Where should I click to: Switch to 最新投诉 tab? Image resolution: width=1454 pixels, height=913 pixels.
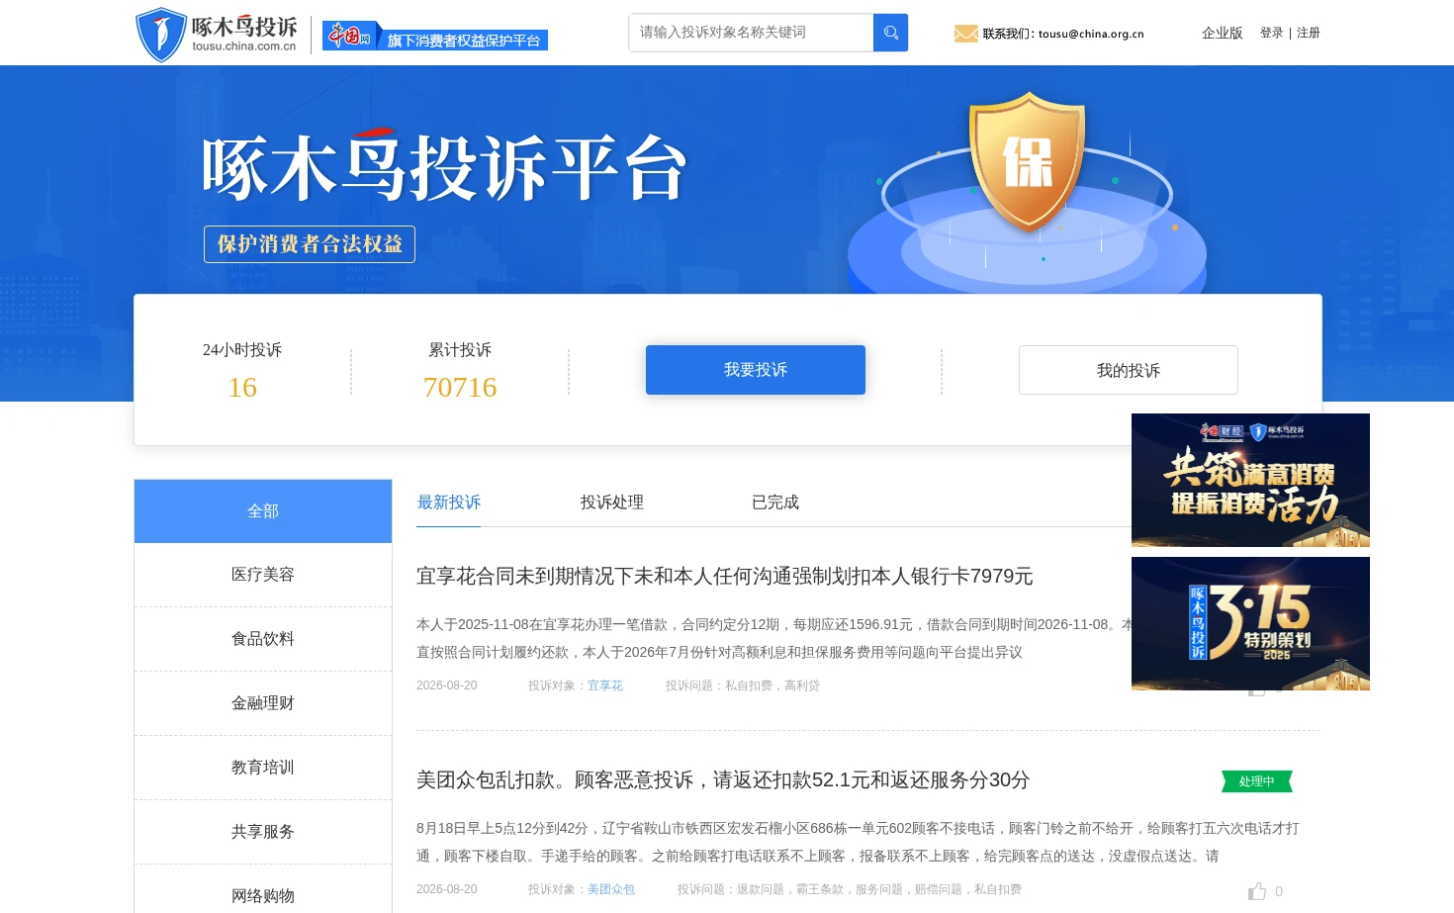click(448, 502)
